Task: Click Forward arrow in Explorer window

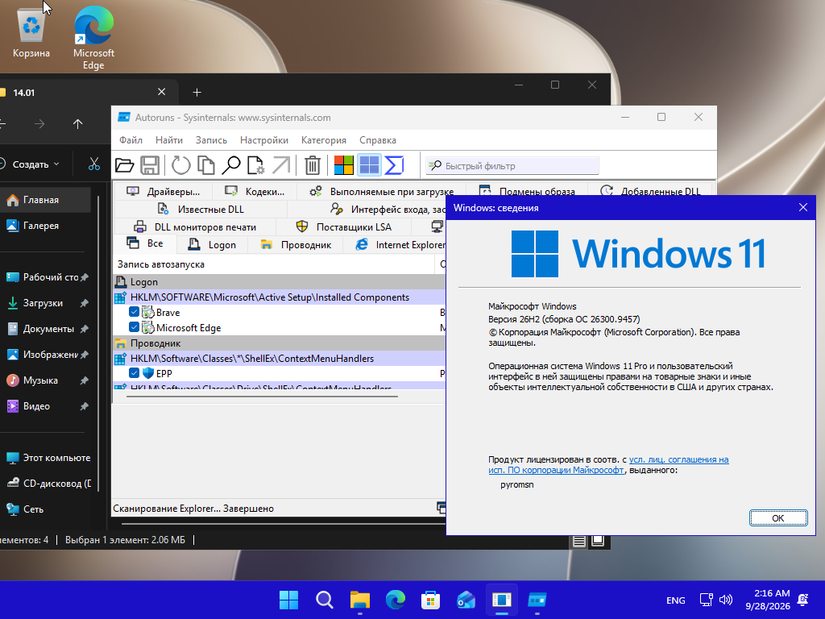Action: (39, 123)
